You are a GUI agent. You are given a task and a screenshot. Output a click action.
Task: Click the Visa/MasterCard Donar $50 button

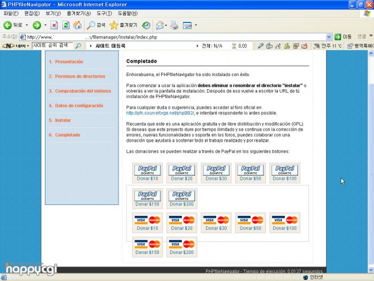pyautogui.click(x=250, y=223)
